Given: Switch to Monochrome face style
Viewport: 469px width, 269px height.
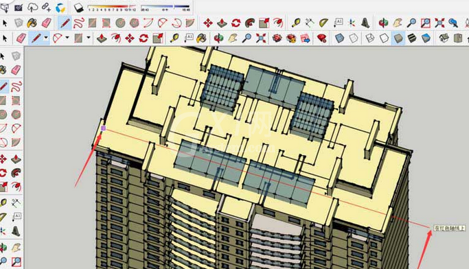Looking at the screenshot, I should 426,38.
